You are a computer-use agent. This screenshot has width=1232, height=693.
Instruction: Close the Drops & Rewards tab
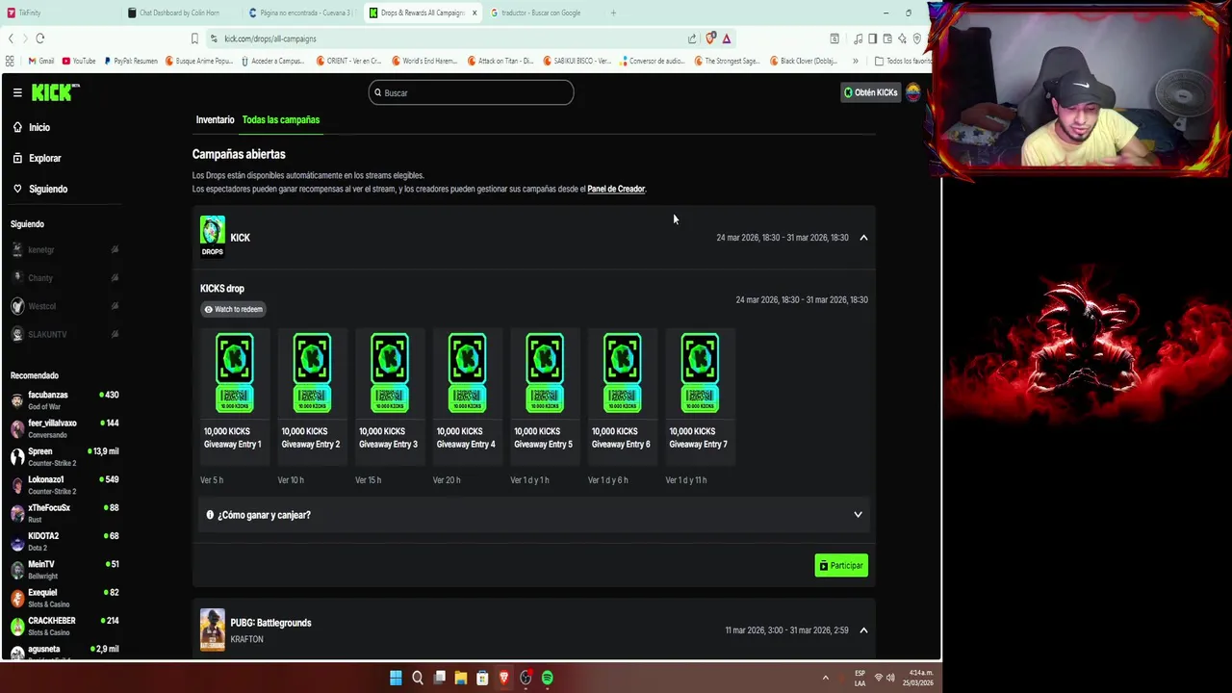tap(475, 13)
